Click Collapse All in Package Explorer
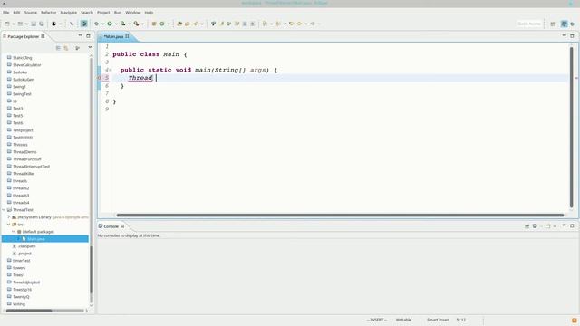Screen dimensions: 580x326 (x=58, y=48)
